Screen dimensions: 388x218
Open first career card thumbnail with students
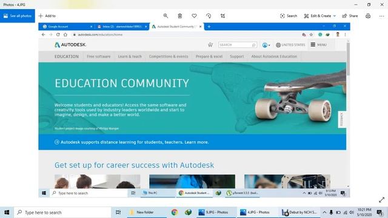pyautogui.click(x=97, y=182)
